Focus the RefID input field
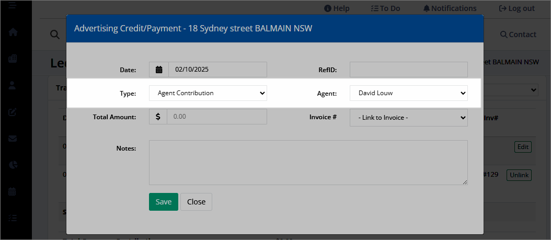 (409, 70)
